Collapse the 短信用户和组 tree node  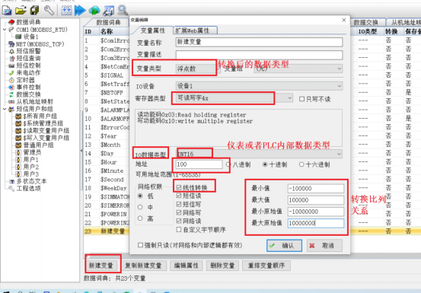pyautogui.click(x=5, y=109)
